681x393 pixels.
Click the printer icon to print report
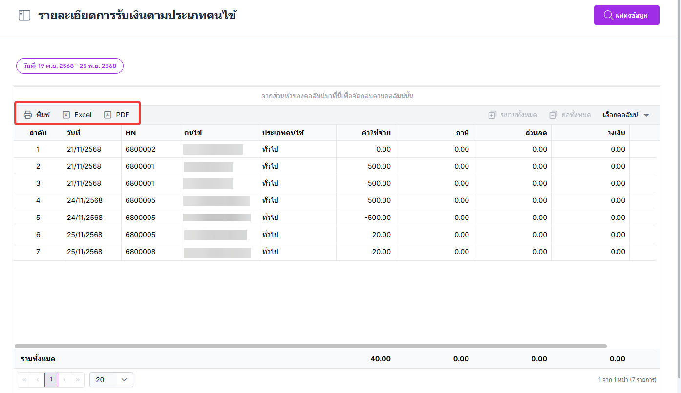pos(28,115)
